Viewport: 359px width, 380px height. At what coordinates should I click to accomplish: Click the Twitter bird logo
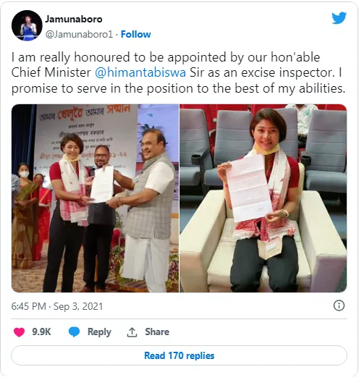click(x=339, y=18)
